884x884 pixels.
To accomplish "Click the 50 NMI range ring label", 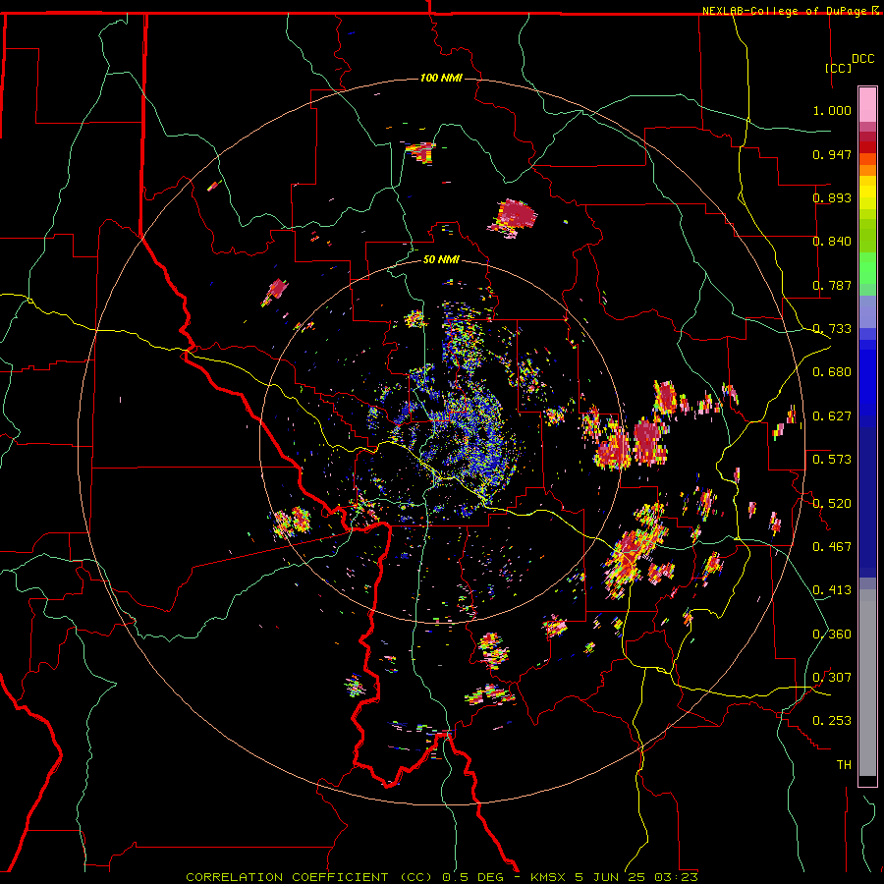I will pos(441,259).
